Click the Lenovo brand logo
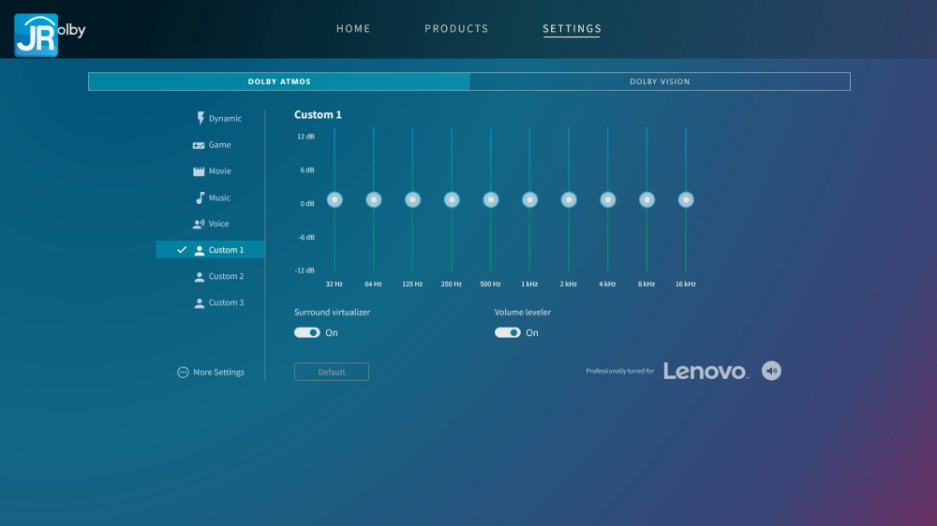The height and width of the screenshot is (526, 937). click(706, 372)
